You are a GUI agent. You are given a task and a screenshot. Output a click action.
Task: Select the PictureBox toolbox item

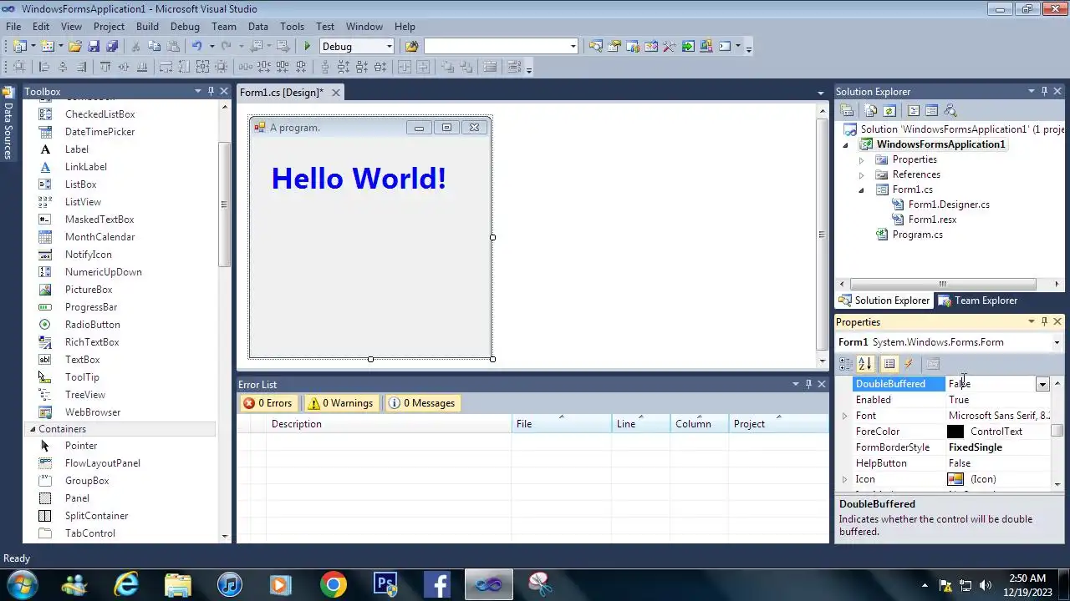pos(89,290)
